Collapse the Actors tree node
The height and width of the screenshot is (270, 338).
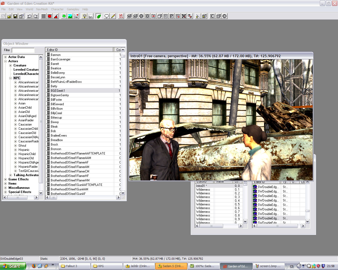pos(6,61)
